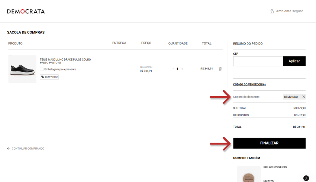
Task: Click the BEMVINDO tag icon under the product
Action: pyautogui.click(x=42, y=77)
